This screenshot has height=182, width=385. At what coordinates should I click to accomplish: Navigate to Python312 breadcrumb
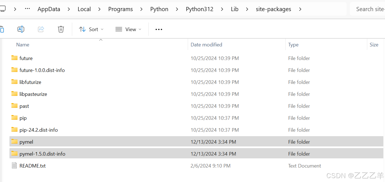(199, 9)
